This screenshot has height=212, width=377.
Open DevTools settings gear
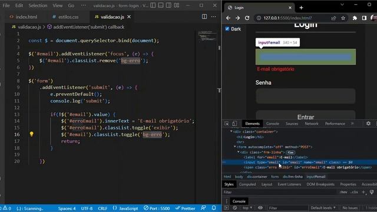coord(368,124)
